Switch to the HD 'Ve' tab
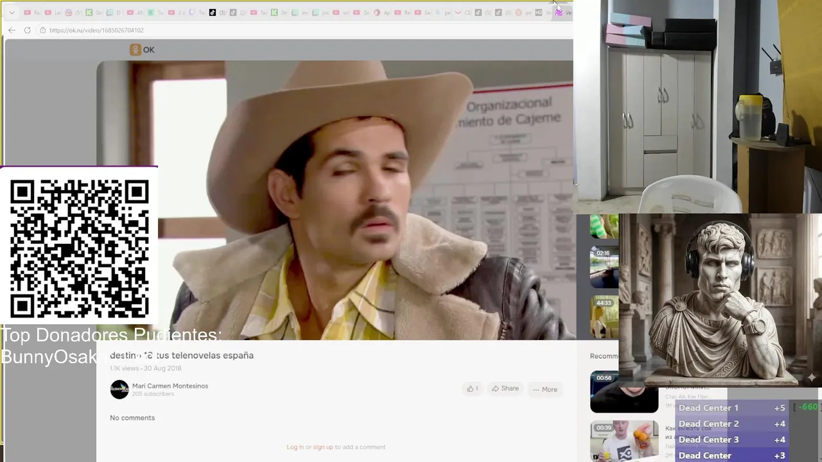This screenshot has height=462, width=822. [544, 12]
